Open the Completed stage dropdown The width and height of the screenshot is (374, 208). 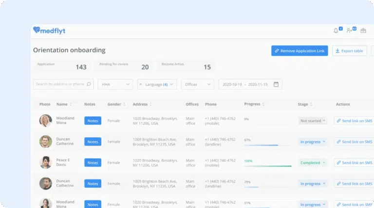(313, 162)
